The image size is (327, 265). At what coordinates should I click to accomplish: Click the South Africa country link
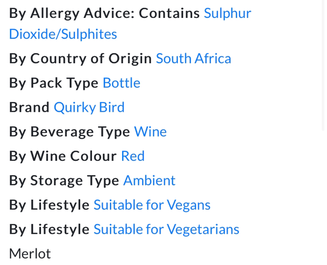click(x=193, y=59)
